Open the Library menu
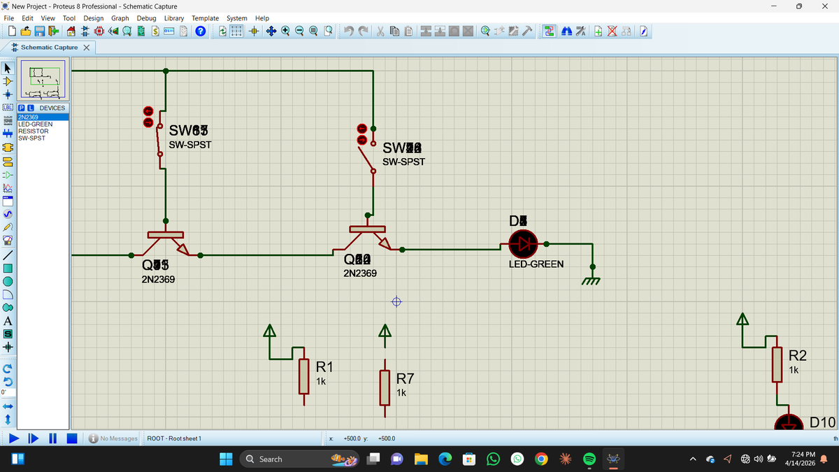Viewport: 839px width, 472px height. [x=174, y=18]
